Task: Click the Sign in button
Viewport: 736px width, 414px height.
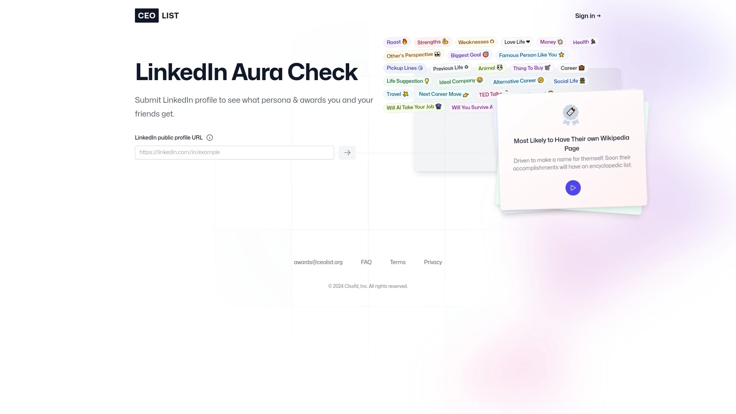Action: [588, 16]
